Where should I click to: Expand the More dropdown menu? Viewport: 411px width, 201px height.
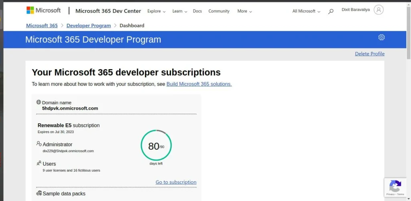(x=244, y=11)
